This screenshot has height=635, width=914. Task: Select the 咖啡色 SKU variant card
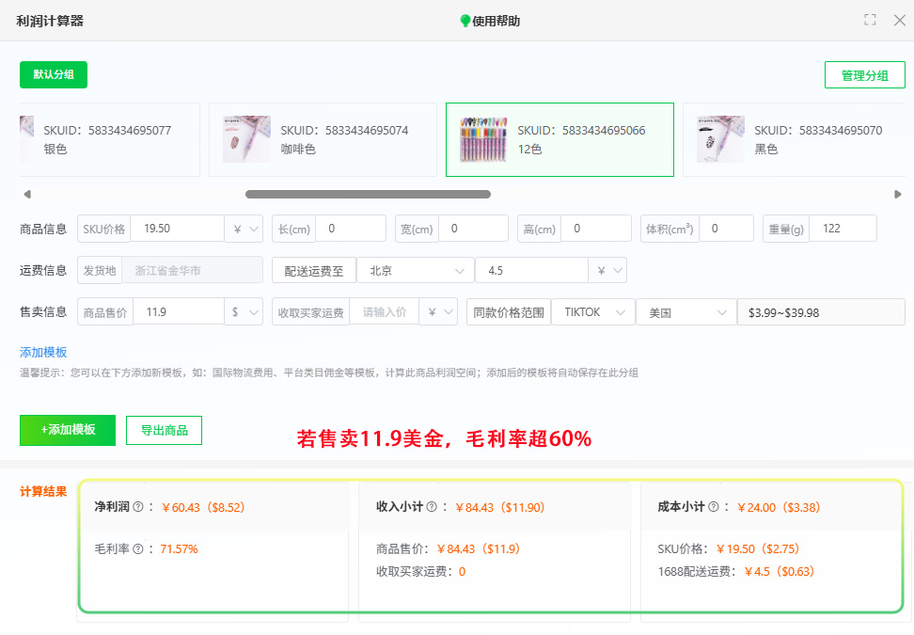click(324, 137)
